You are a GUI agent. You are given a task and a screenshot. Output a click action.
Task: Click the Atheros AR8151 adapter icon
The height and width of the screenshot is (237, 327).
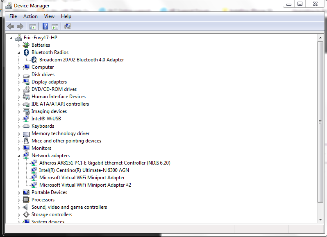(x=34, y=163)
